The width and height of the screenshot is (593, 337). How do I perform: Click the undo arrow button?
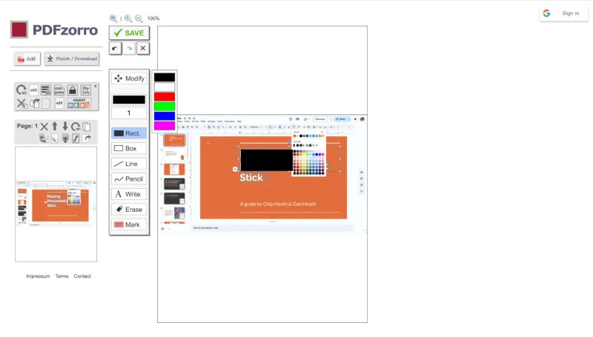coord(116,48)
